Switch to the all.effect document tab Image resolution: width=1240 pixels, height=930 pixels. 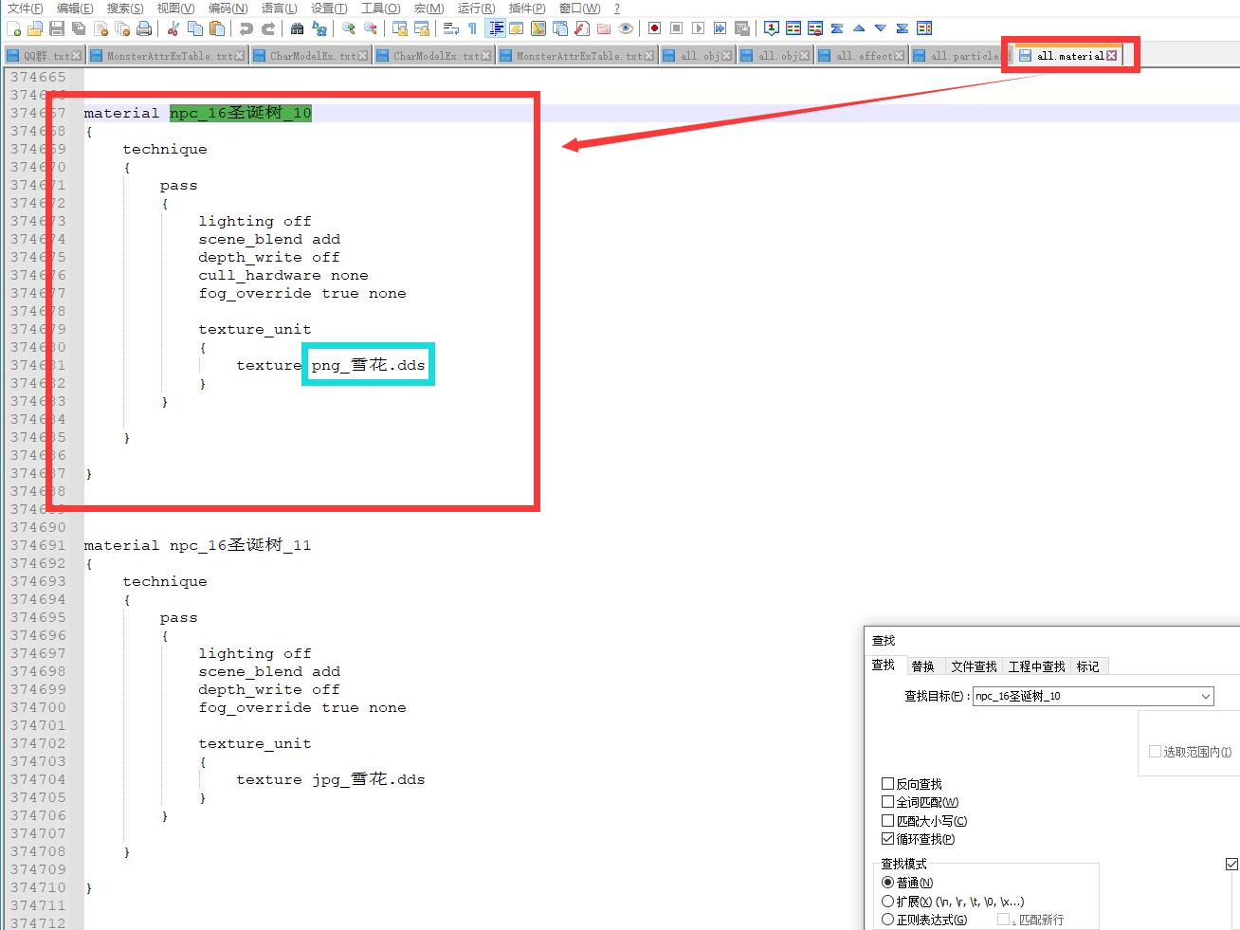tap(863, 56)
